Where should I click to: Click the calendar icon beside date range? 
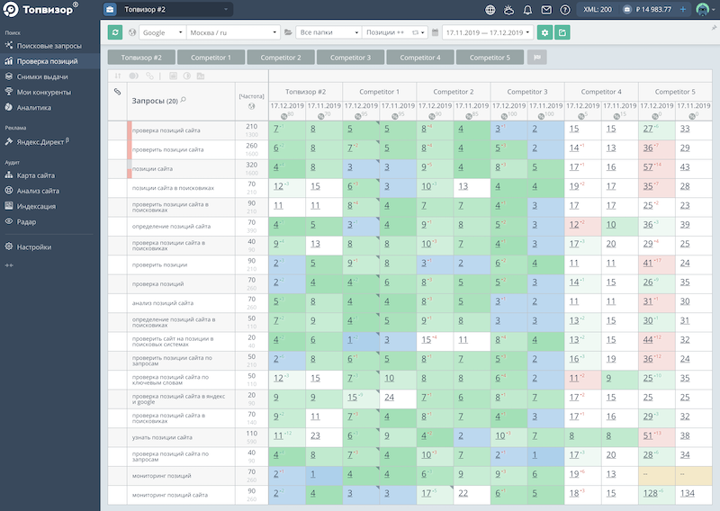(435, 32)
